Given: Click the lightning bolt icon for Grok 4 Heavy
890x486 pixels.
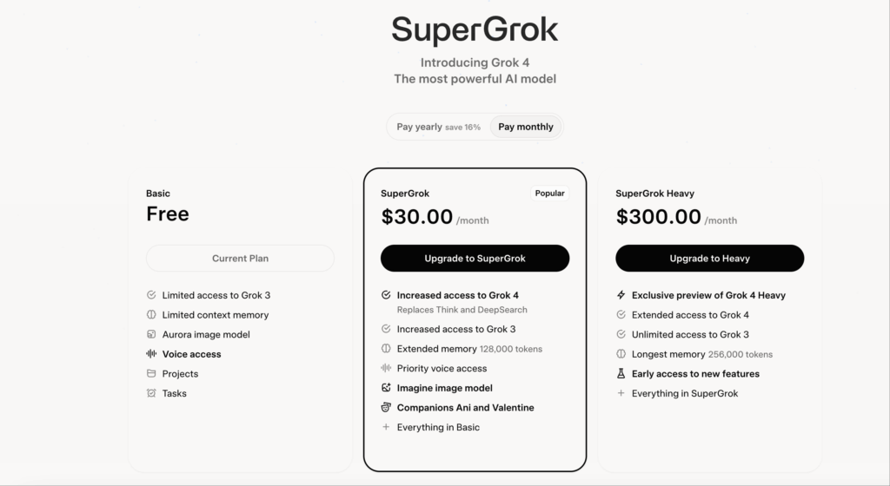Looking at the screenshot, I should pyautogui.click(x=621, y=295).
